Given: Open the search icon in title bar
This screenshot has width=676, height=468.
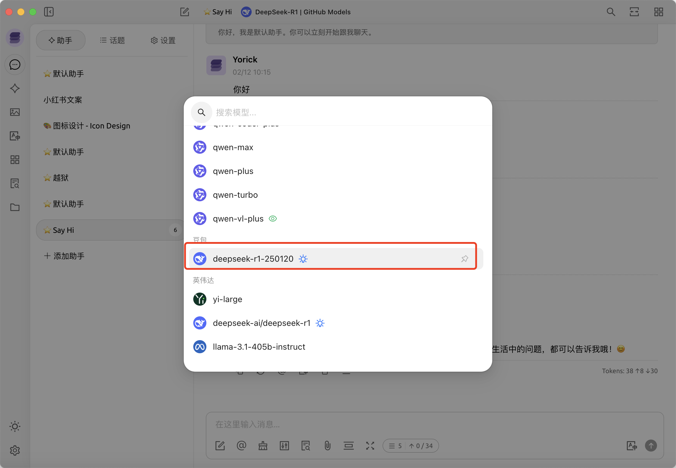Looking at the screenshot, I should [611, 12].
